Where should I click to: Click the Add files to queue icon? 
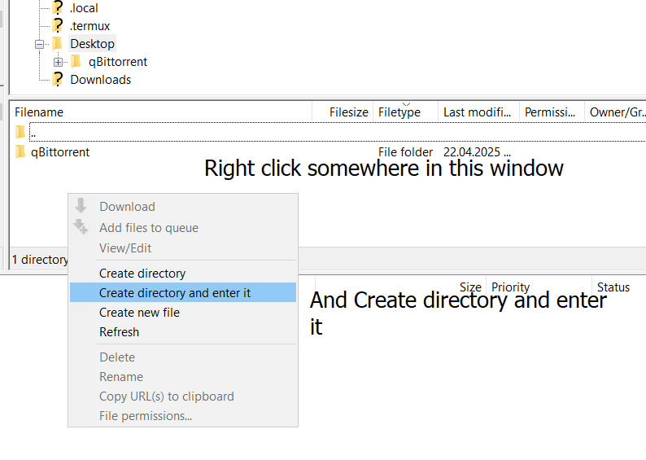(81, 226)
